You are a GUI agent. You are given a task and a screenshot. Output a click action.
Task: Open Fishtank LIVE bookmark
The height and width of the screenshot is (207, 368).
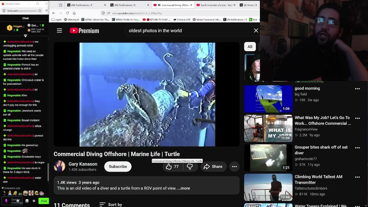point(182,20)
